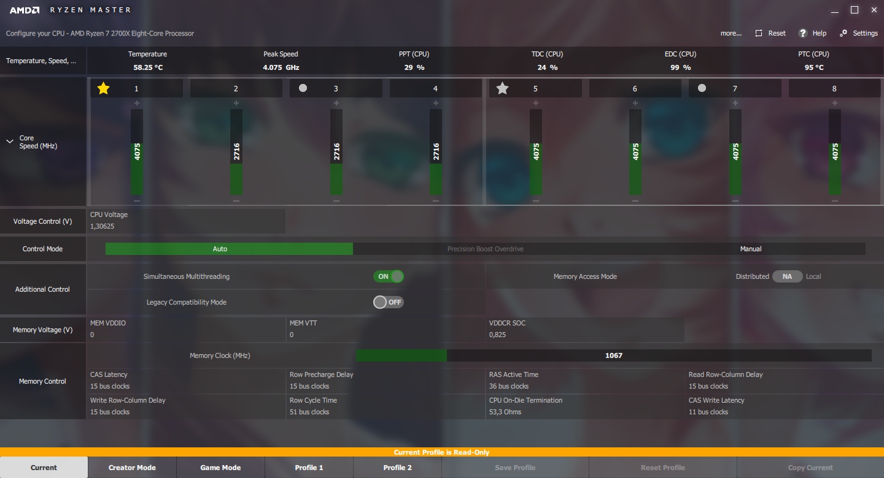The image size is (884, 478).
Task: Switch to the Creator Mode tab
Action: [x=132, y=468]
